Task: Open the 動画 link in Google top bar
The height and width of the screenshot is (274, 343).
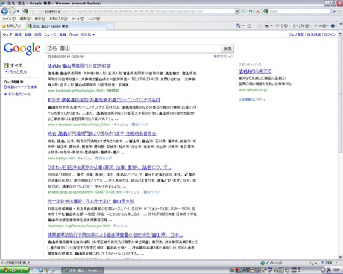Action: [x=28, y=34]
